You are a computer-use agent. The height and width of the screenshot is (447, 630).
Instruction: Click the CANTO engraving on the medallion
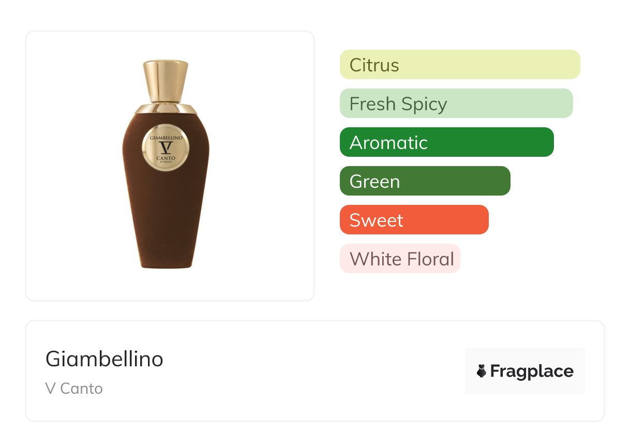click(x=166, y=158)
